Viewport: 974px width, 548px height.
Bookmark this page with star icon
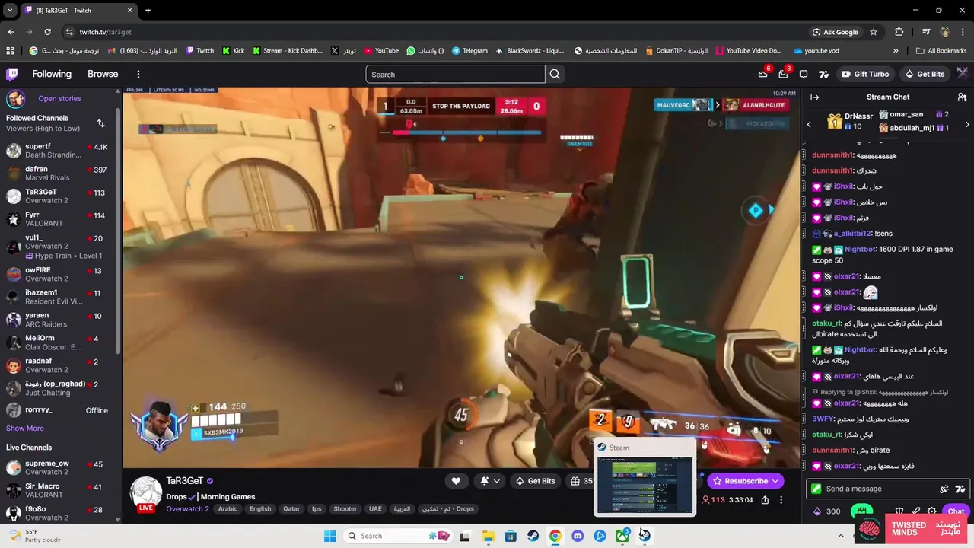pos(874,32)
